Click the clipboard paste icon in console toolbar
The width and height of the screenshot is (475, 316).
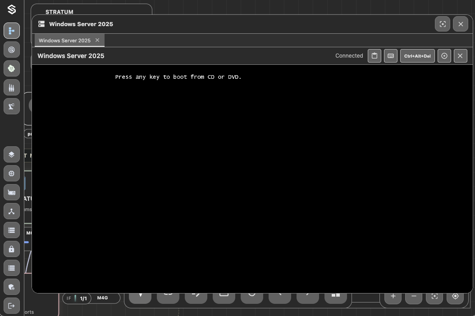pos(375,56)
